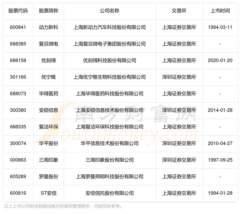The height and width of the screenshot is (214, 241).
Task: Click the exchange cell in the 优宁维 row
Action: click(179, 77)
